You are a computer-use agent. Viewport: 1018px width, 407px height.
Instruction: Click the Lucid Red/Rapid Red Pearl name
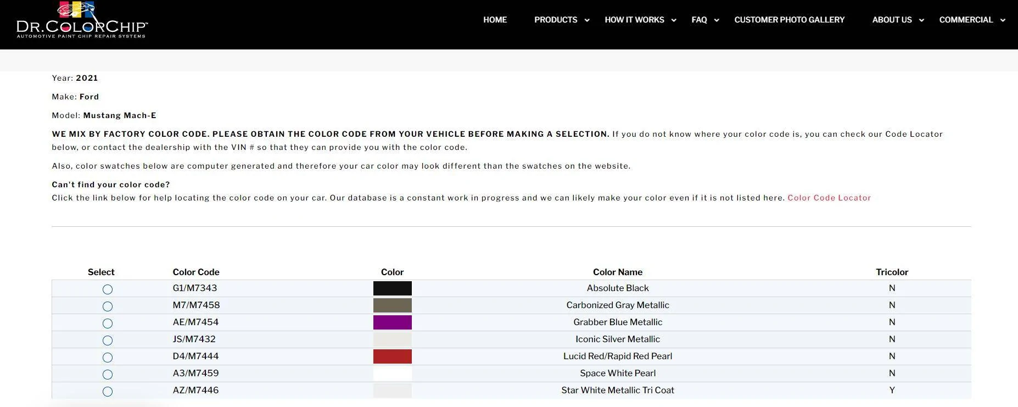coord(618,356)
